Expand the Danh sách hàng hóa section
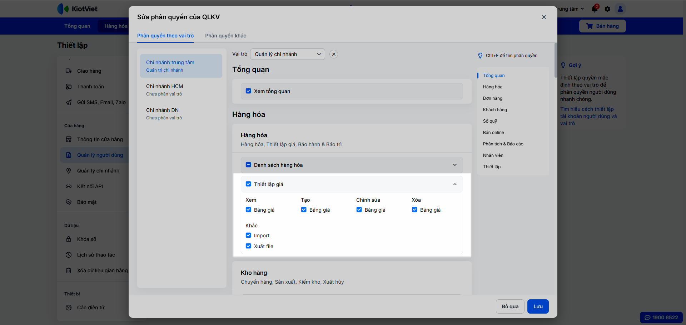This screenshot has height=325, width=686. coord(455,165)
